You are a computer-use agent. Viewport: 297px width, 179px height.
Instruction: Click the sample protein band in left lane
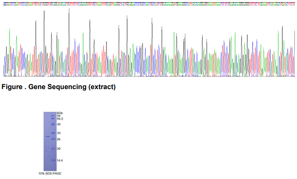(x=47, y=136)
